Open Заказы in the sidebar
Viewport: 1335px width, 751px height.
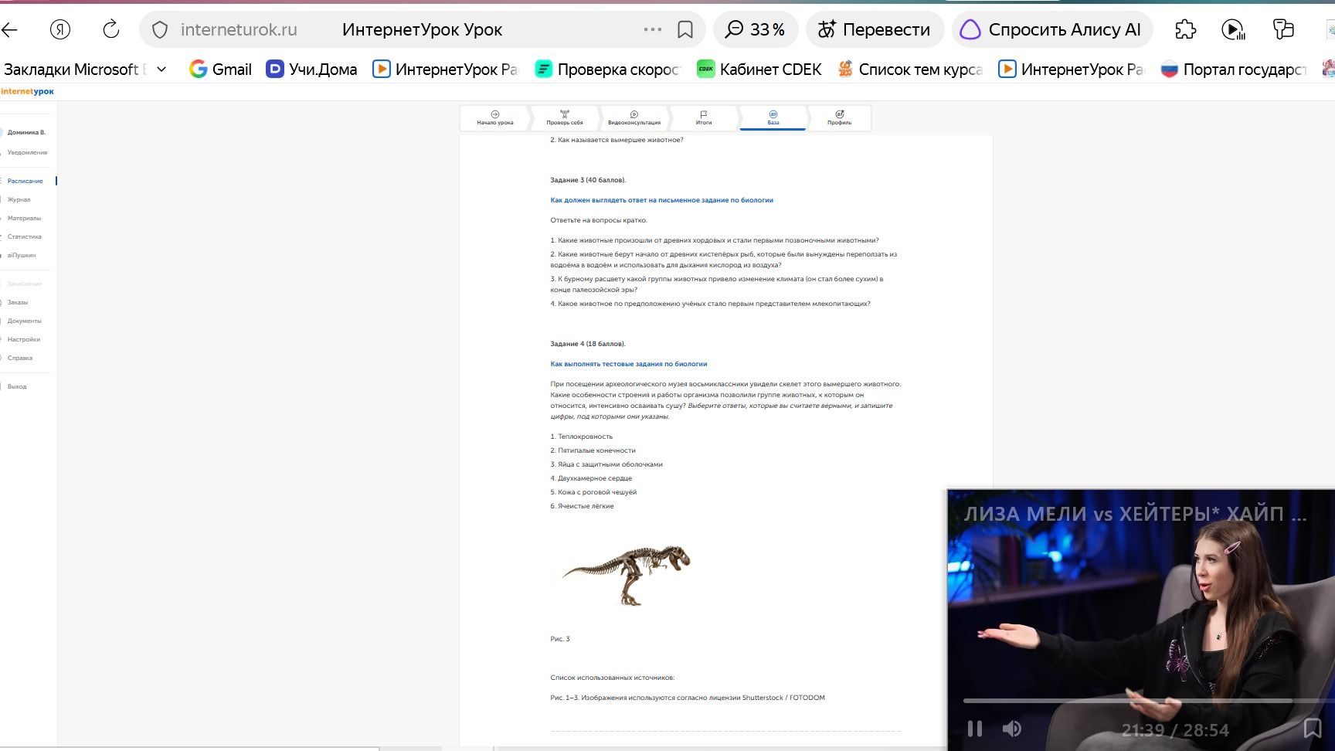point(18,302)
